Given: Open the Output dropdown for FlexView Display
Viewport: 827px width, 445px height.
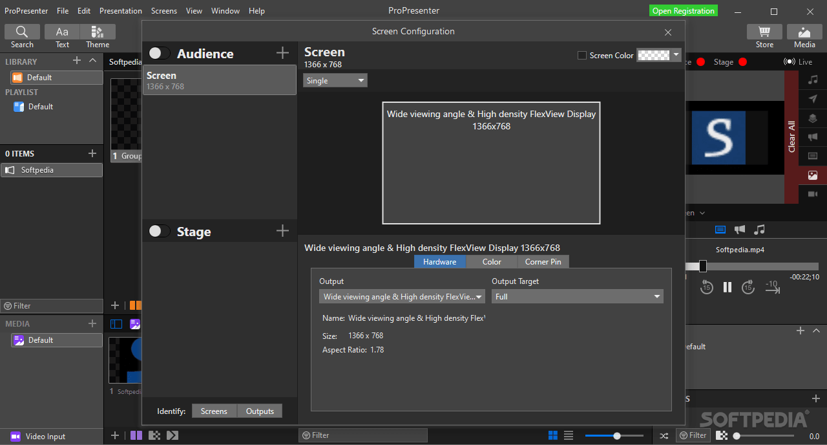Looking at the screenshot, I should (401, 296).
